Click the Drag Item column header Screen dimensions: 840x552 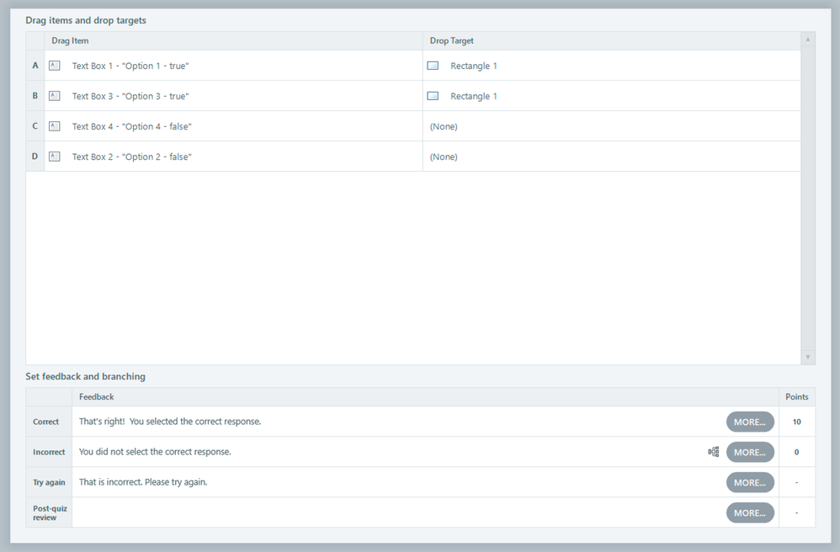click(x=234, y=40)
